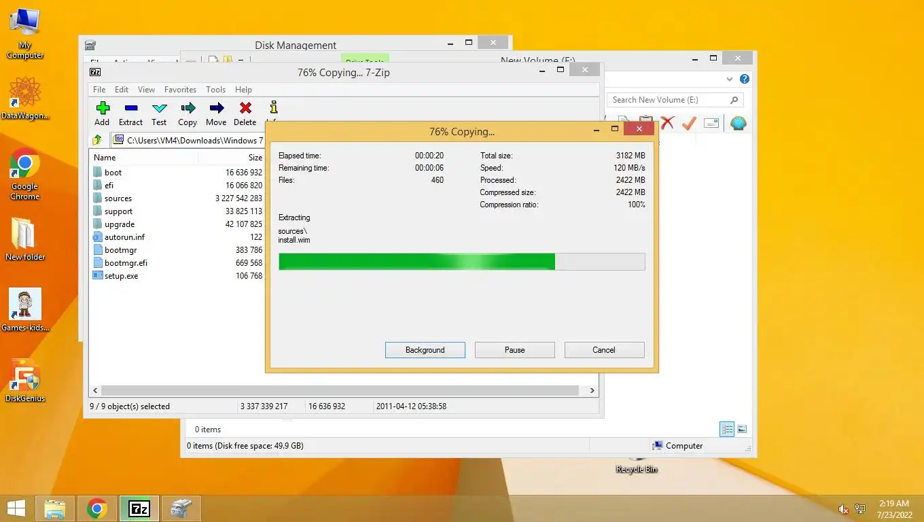Click teal shell icon in Explorer toolbar
This screenshot has height=522, width=924.
pos(738,123)
